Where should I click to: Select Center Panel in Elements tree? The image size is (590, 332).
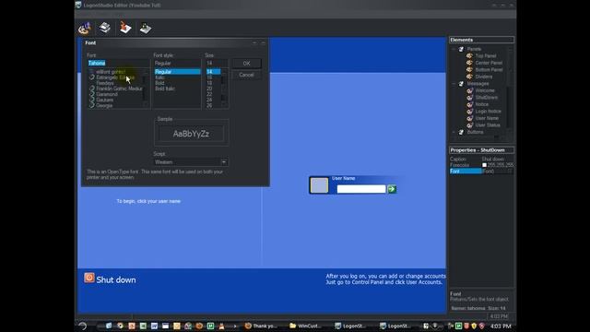pyautogui.click(x=489, y=63)
